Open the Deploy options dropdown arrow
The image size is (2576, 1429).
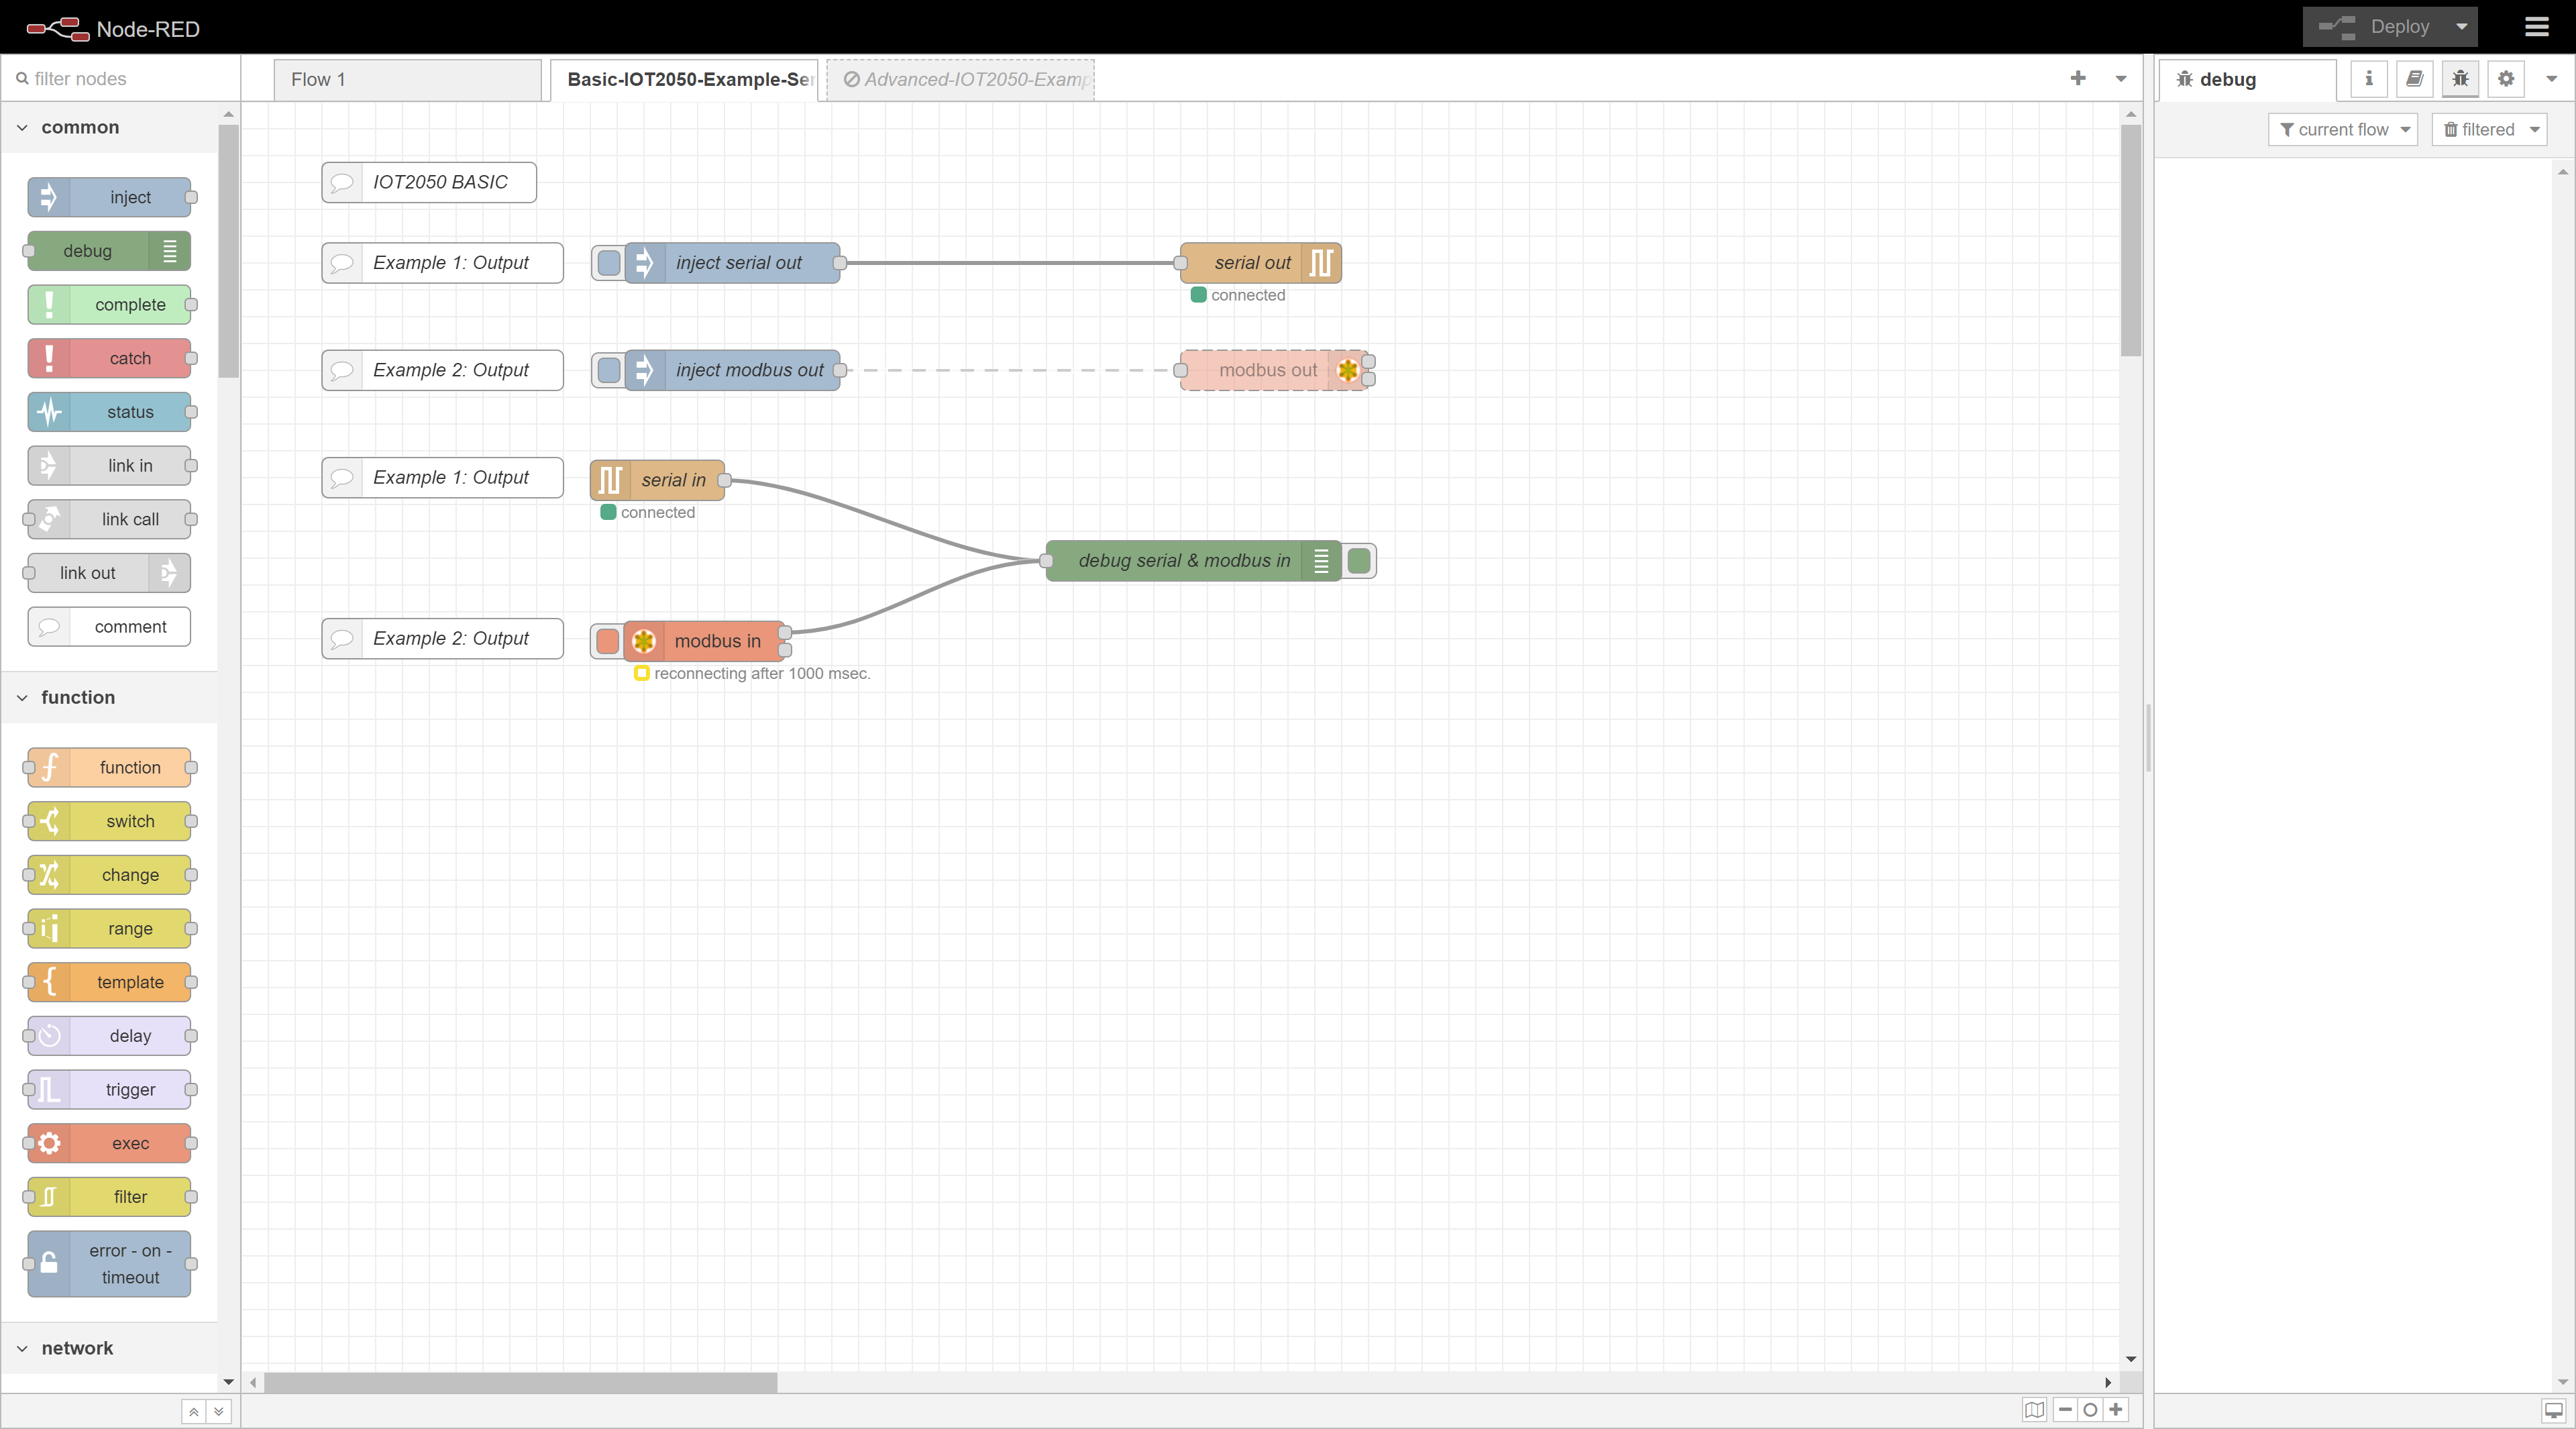pos(2461,27)
